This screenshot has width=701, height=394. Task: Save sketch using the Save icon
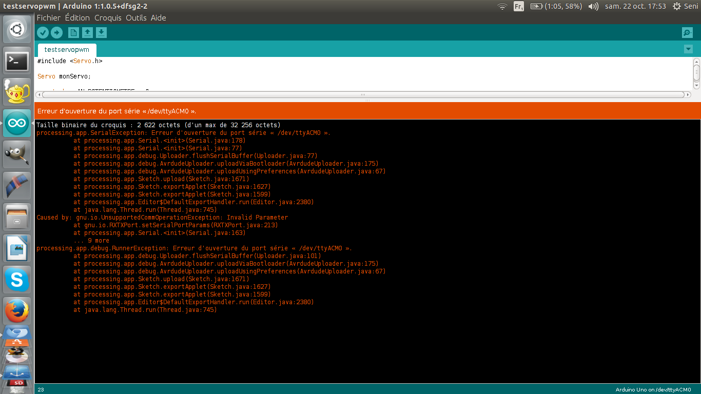tap(102, 33)
